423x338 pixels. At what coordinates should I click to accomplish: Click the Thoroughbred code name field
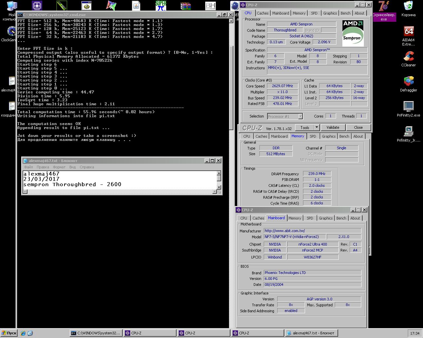[285, 30]
